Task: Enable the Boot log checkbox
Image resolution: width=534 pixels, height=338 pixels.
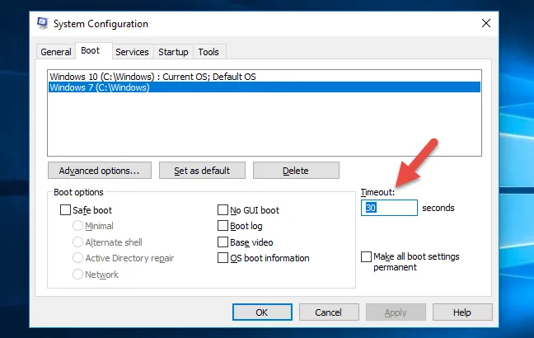Action: pos(223,226)
